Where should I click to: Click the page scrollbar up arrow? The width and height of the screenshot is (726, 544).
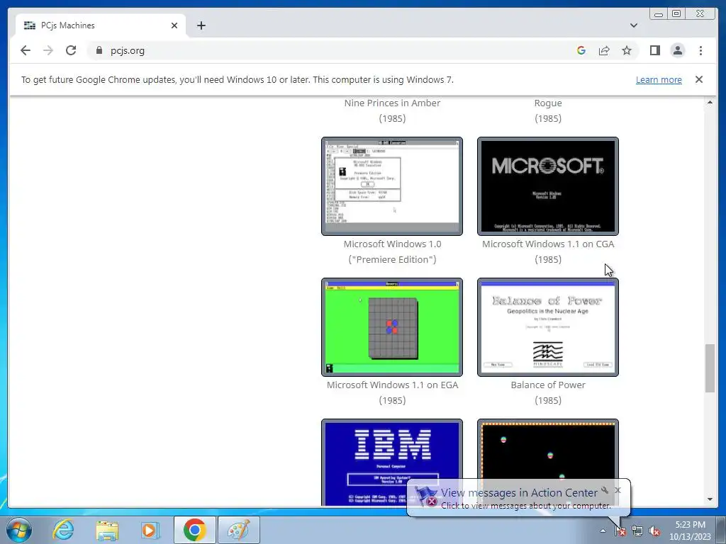coord(710,102)
